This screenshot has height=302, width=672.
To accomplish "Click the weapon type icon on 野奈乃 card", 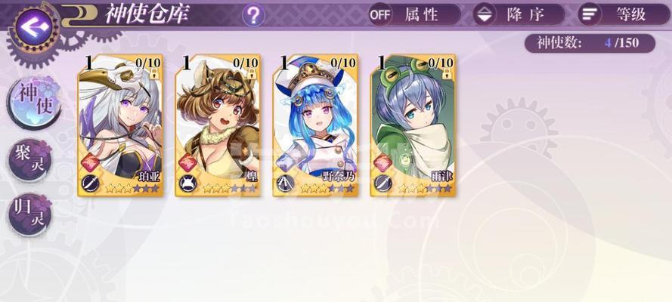I will [285, 183].
